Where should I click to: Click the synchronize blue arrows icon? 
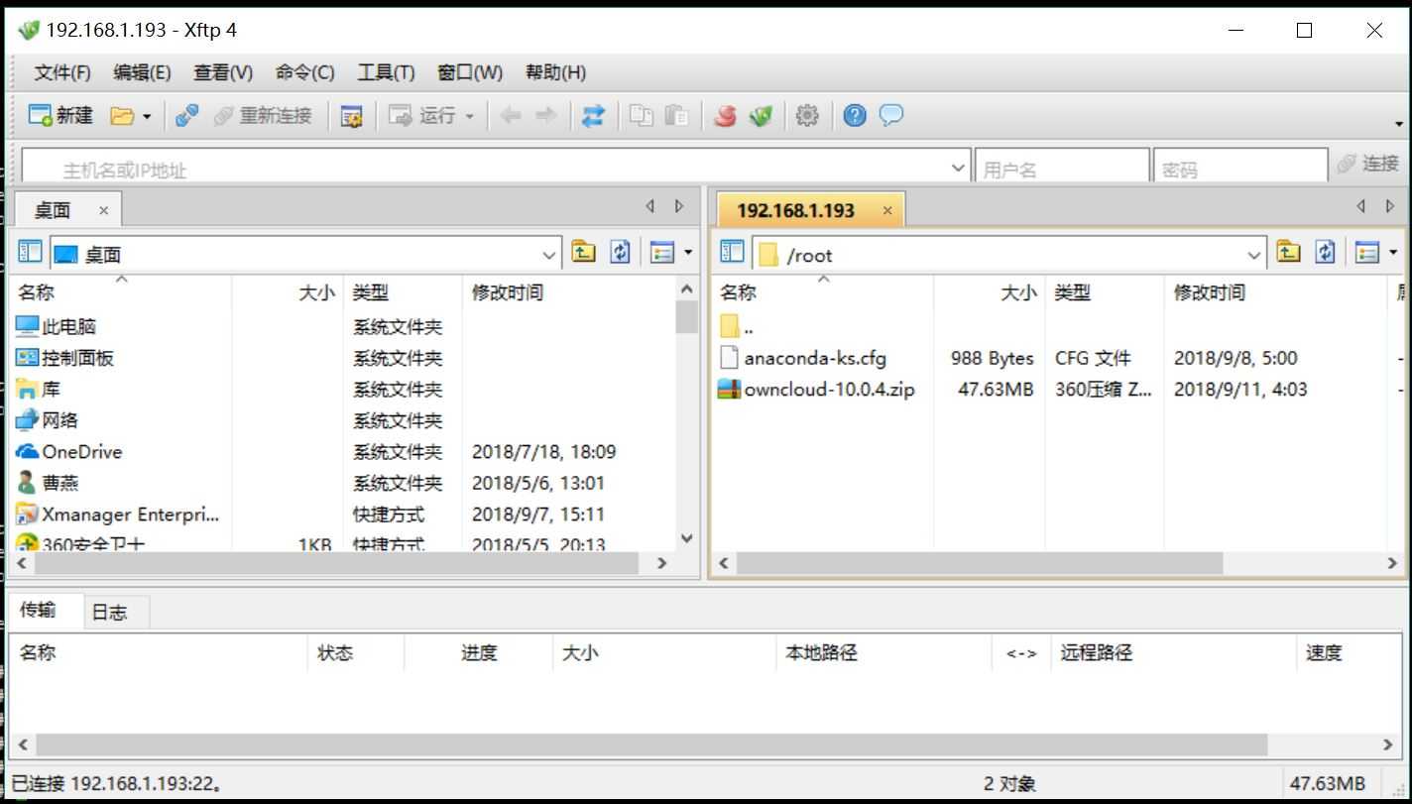(x=593, y=116)
